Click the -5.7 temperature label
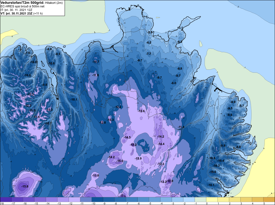Image resolution: width=275 pixels, height=205 pixels. point(241,106)
